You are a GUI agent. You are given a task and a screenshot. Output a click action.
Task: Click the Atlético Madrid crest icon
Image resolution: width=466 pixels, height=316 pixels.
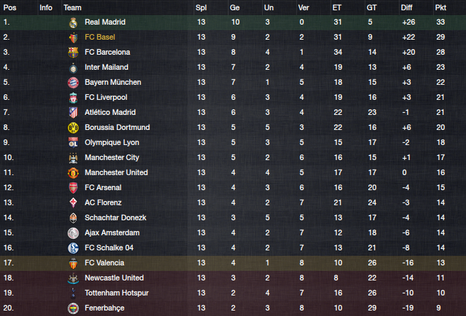pyautogui.click(x=73, y=113)
